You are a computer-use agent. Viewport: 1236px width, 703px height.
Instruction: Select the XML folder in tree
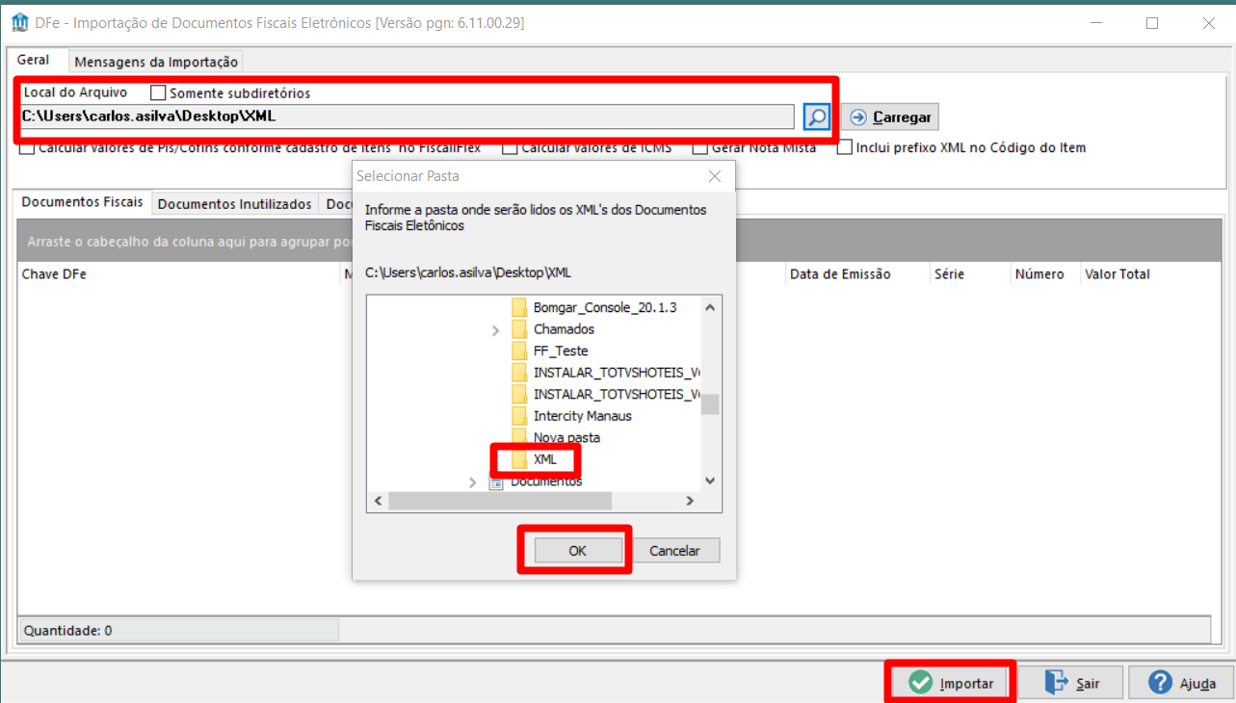[545, 459]
